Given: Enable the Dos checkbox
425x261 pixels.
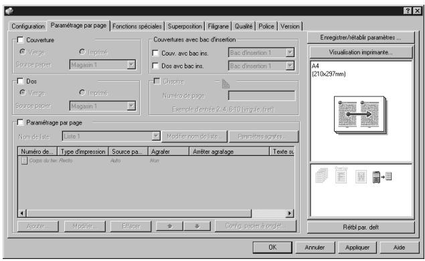Looking at the screenshot, I should point(20,81).
